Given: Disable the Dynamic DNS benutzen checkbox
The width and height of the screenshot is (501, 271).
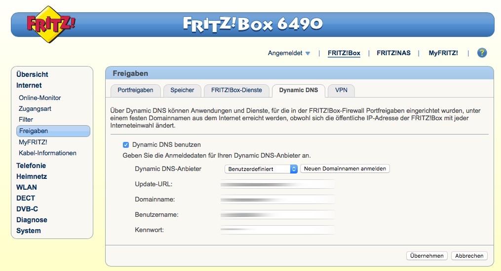Looking at the screenshot, I should (126, 145).
